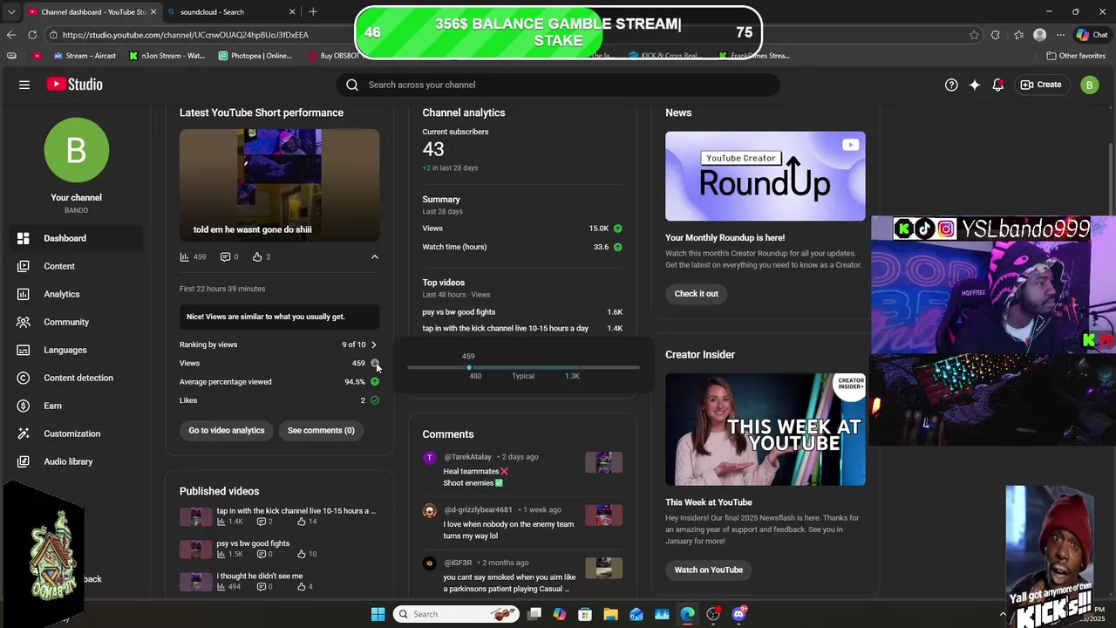
Task: Open the Windows Start menu
Action: click(378, 614)
